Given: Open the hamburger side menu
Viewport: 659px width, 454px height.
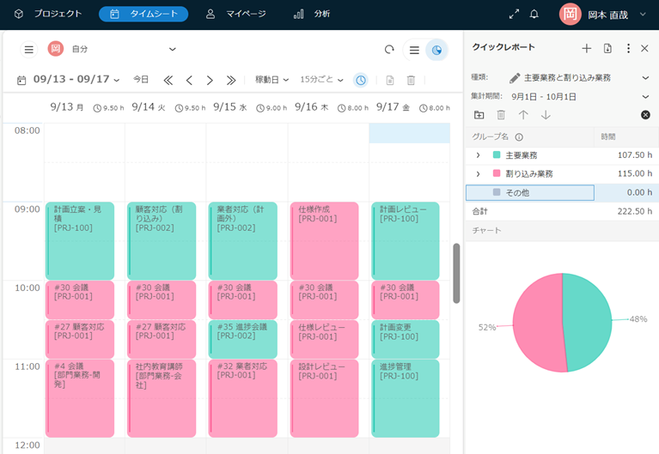Looking at the screenshot, I should 28,50.
